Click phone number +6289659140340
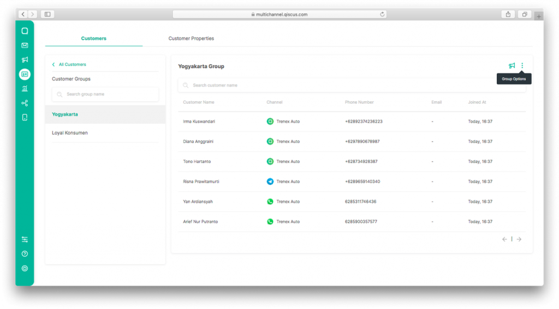The height and width of the screenshot is (309, 559). [362, 181]
